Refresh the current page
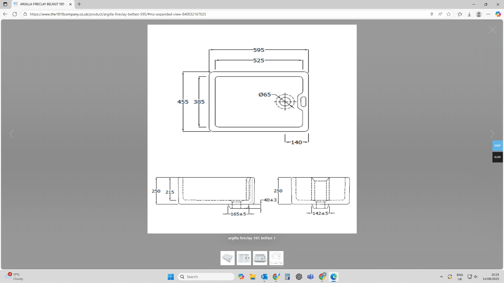Image resolution: width=504 pixels, height=283 pixels. (x=15, y=14)
